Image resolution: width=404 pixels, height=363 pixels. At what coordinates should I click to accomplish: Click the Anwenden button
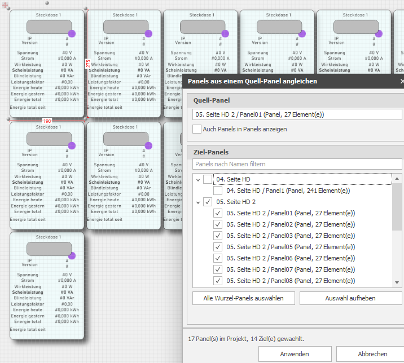tap(295, 354)
